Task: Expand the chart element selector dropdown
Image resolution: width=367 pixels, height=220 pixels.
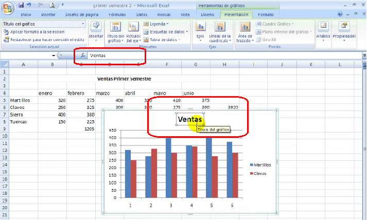Action: [83, 24]
